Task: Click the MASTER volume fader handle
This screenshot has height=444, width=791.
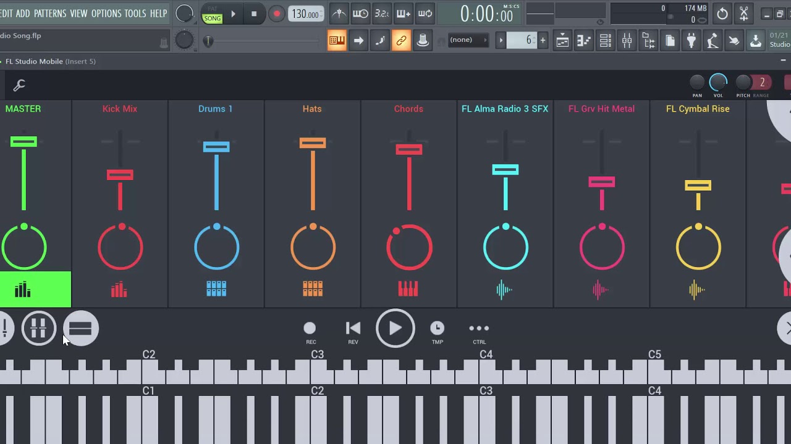Action: 23,142
